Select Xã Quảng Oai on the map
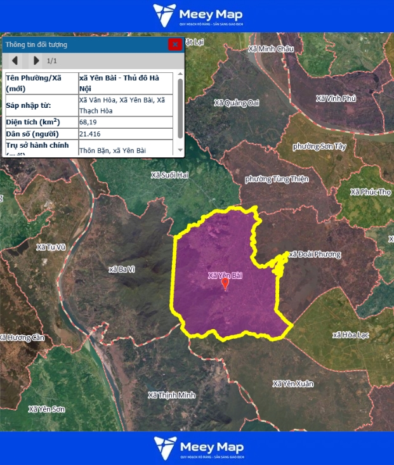Viewport: 394px width, 465px height. (x=237, y=103)
